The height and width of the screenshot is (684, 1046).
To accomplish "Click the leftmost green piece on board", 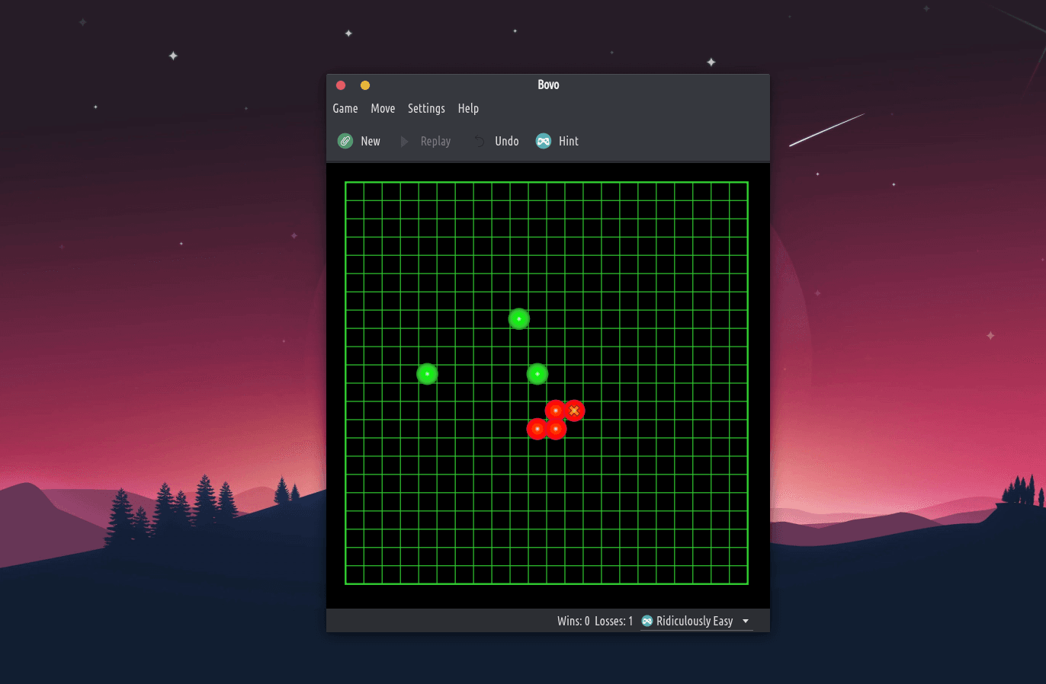I will [427, 374].
